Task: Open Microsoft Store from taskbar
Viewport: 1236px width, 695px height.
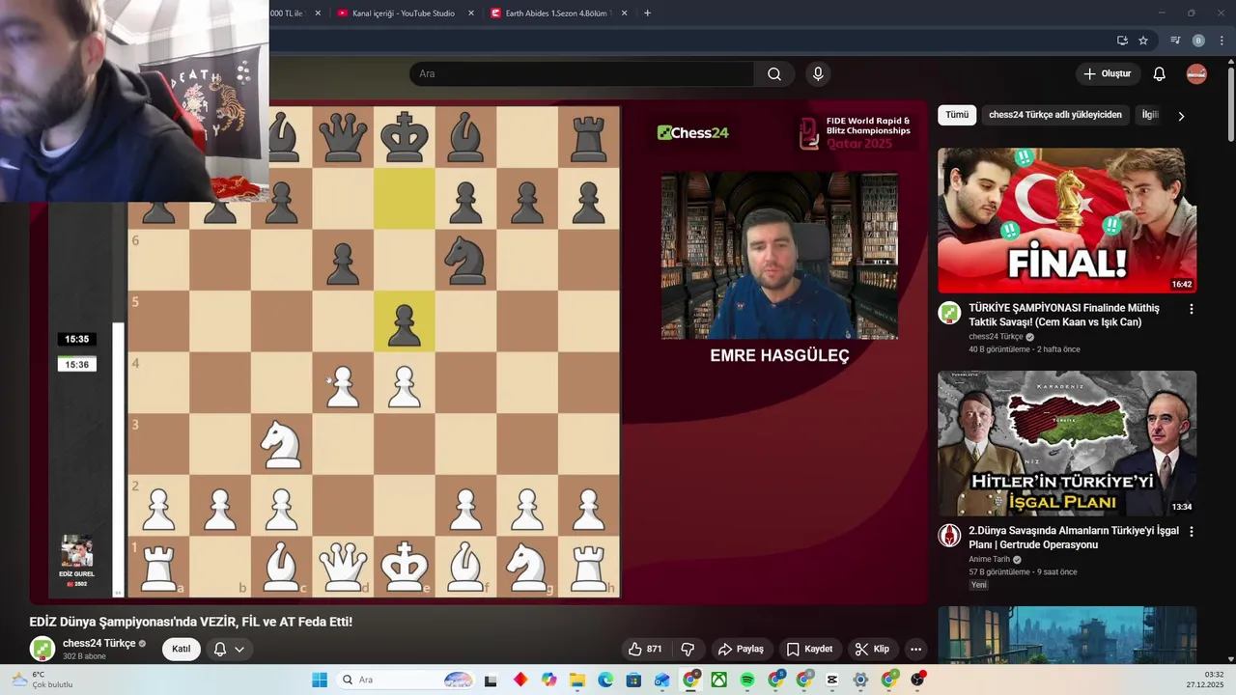Action: (633, 680)
